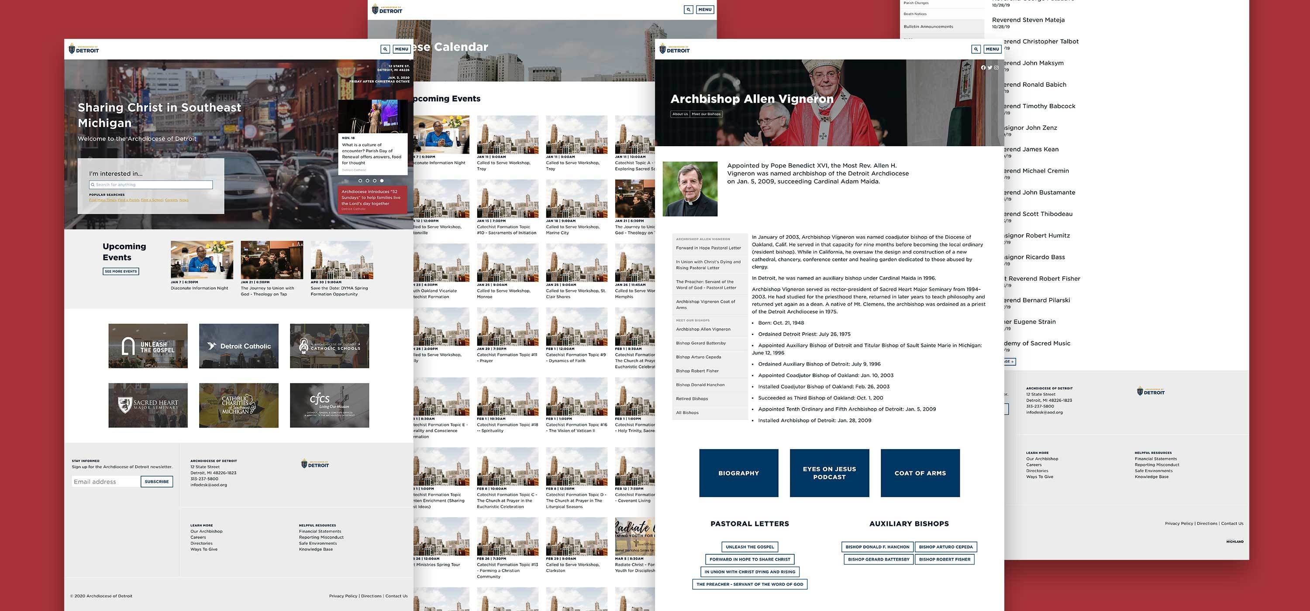Click the Detroit logo on Archbishop page header
This screenshot has width=1310, height=611.
tap(674, 49)
